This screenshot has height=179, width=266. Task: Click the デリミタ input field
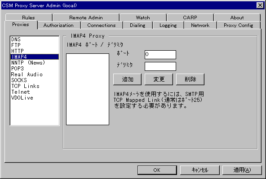(160, 66)
